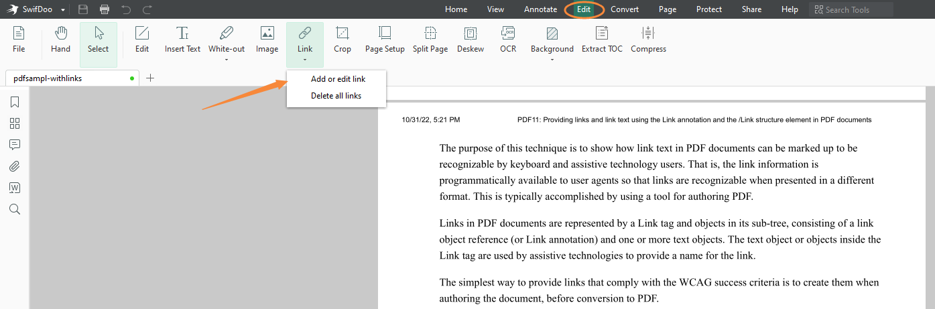935x309 pixels.
Task: Redo the last action
Action: pos(147,9)
